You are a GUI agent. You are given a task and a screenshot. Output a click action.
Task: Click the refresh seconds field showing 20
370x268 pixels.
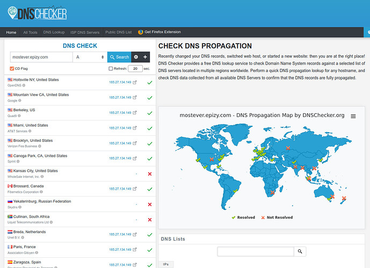point(135,69)
